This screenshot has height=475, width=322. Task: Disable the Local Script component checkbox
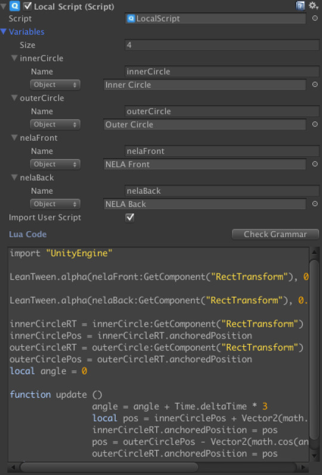coord(27,6)
